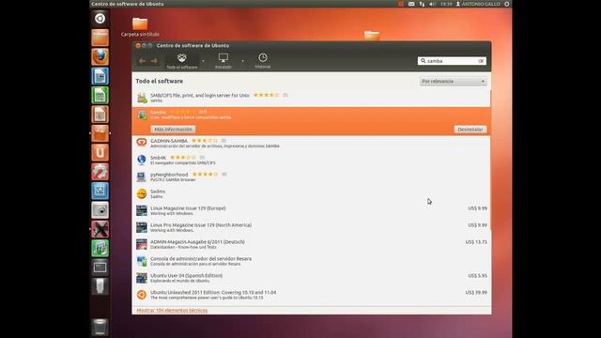Select the pyNeighborhood title text
Viewport: 601px width, 338px height.
pyautogui.click(x=169, y=175)
